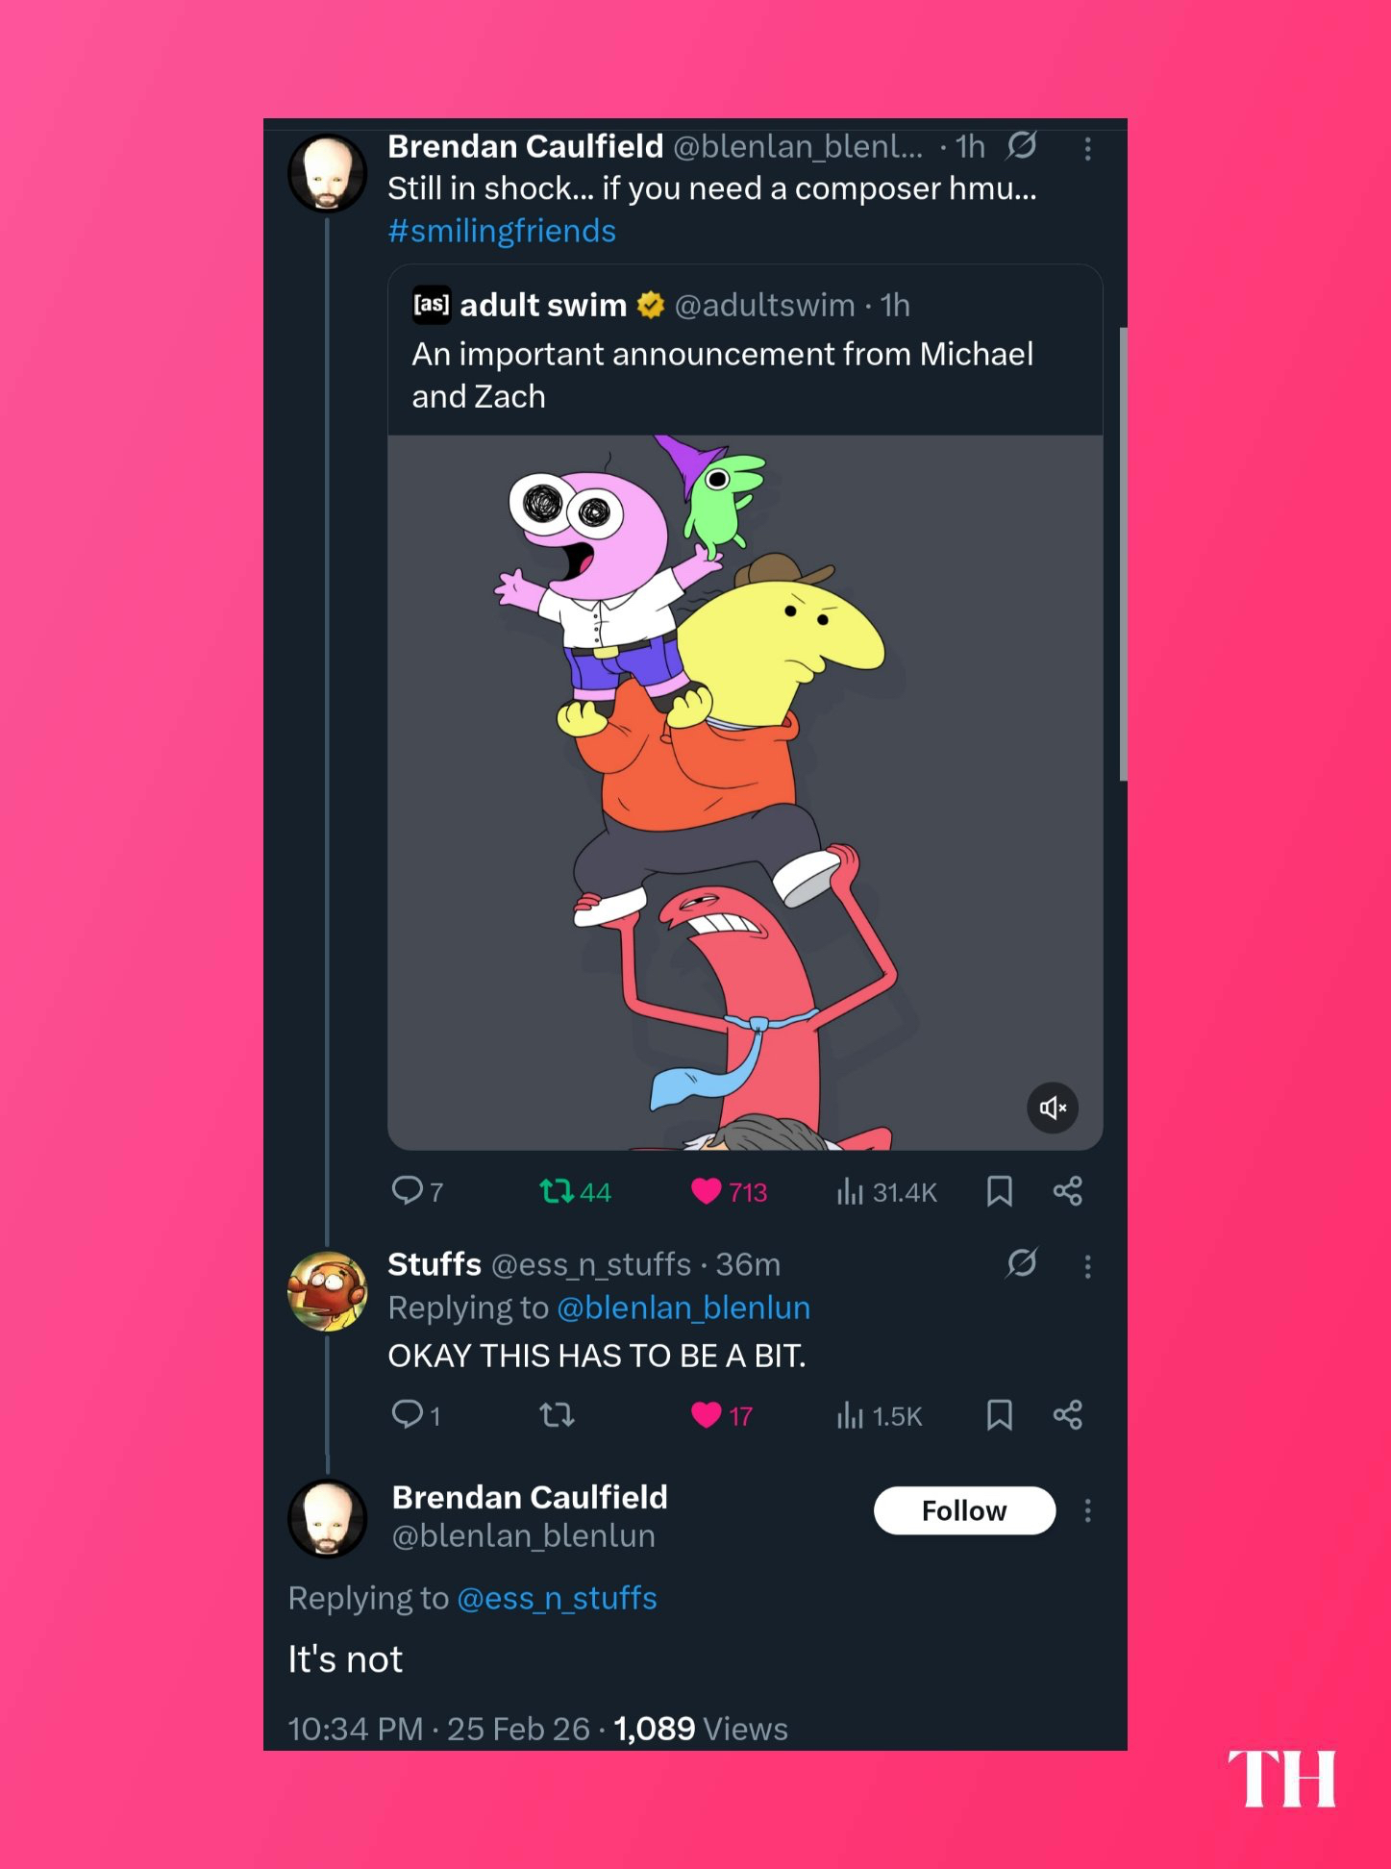Screen dimensions: 1391x1869
Task: Share Brendan's quote tweet
Action: coord(1067,1191)
